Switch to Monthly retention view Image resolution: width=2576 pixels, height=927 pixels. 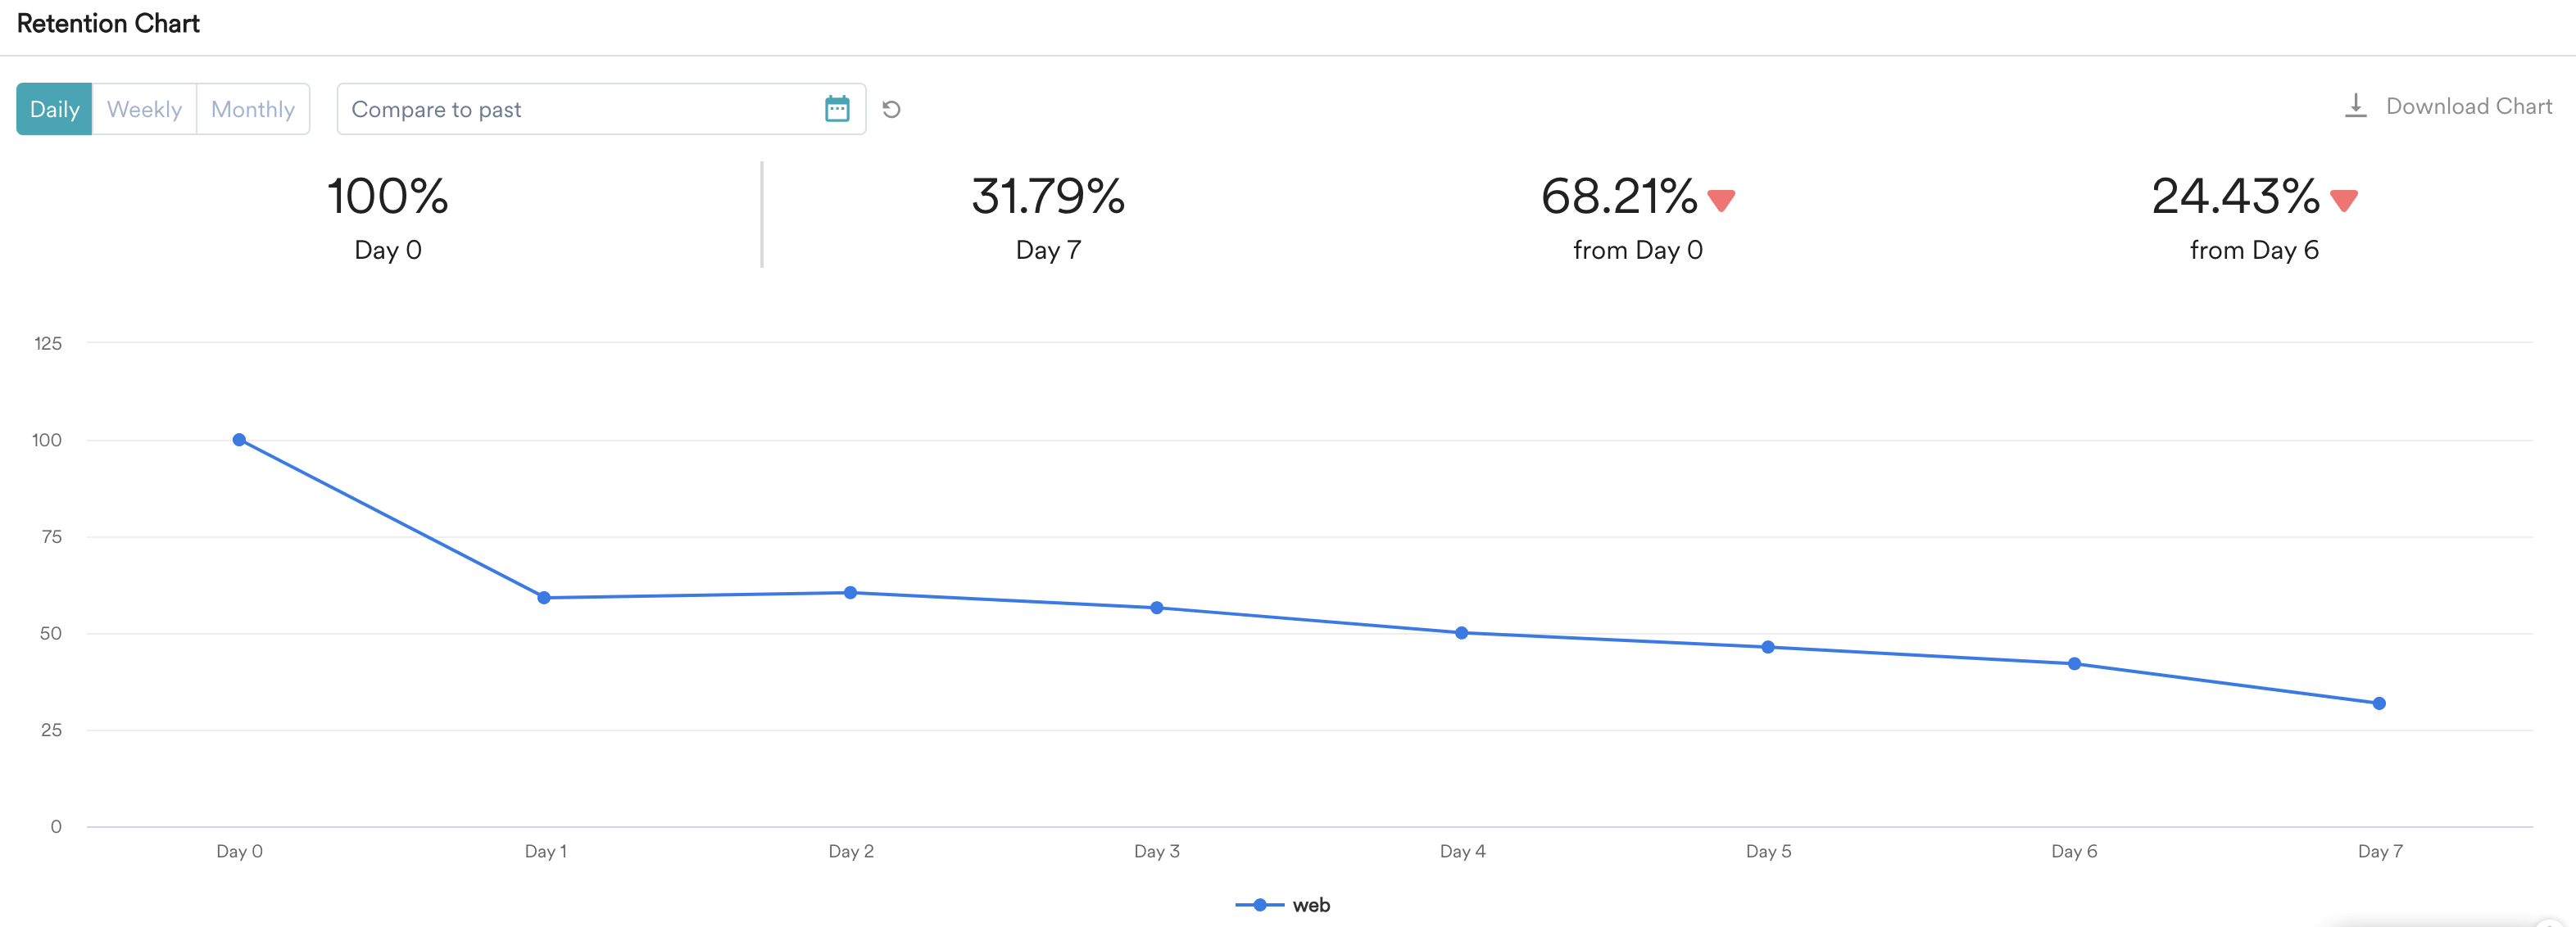click(x=253, y=109)
